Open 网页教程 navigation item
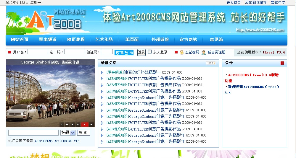The height and width of the screenshot is (158, 296). [x=76, y=40]
